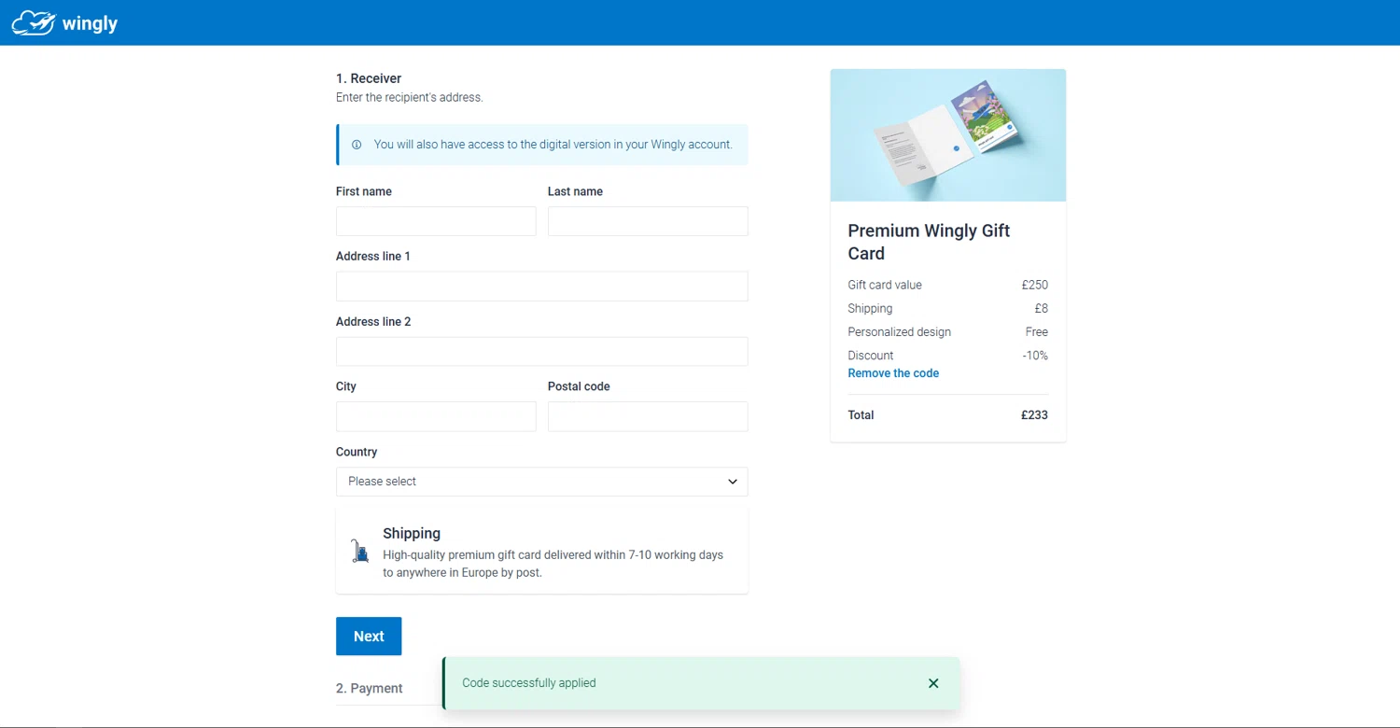Image resolution: width=1400 pixels, height=728 pixels.
Task: Click the Discount -10% value
Action: [1035, 356]
